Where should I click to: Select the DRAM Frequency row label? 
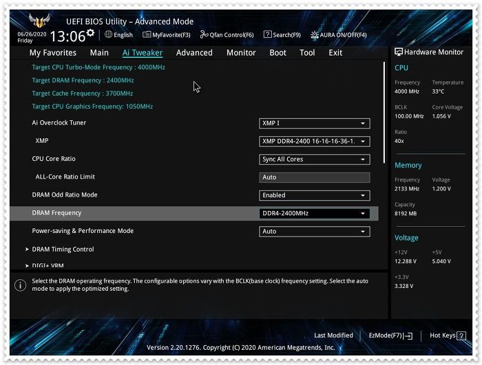[x=56, y=213]
